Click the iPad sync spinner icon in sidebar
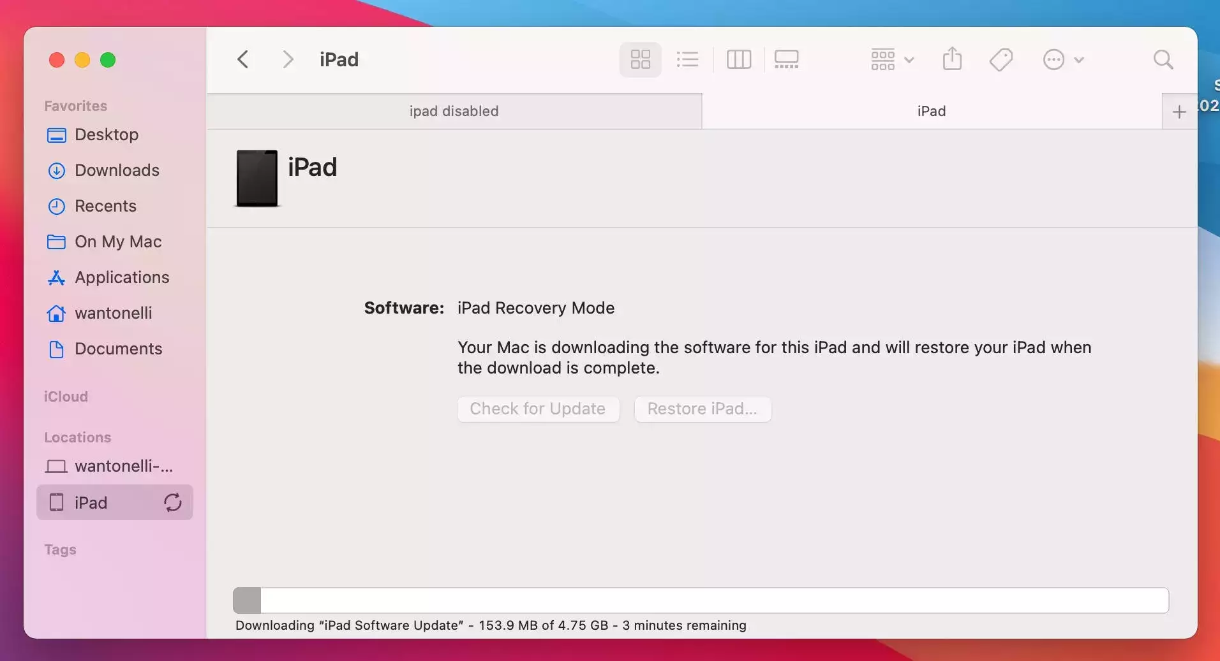The height and width of the screenshot is (661, 1220). tap(173, 503)
